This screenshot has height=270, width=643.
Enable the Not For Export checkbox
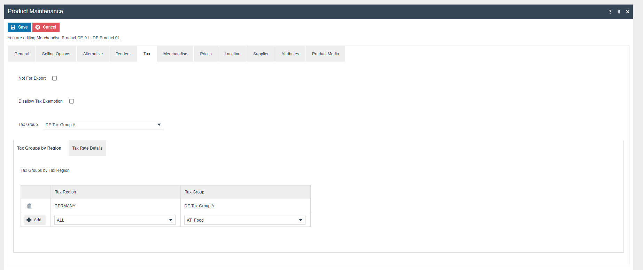(55, 78)
